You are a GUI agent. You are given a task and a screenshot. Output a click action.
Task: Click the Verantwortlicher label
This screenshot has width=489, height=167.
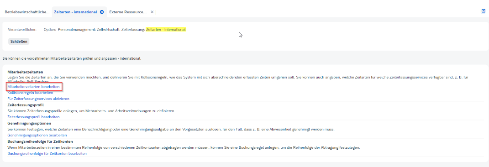tap(22, 30)
